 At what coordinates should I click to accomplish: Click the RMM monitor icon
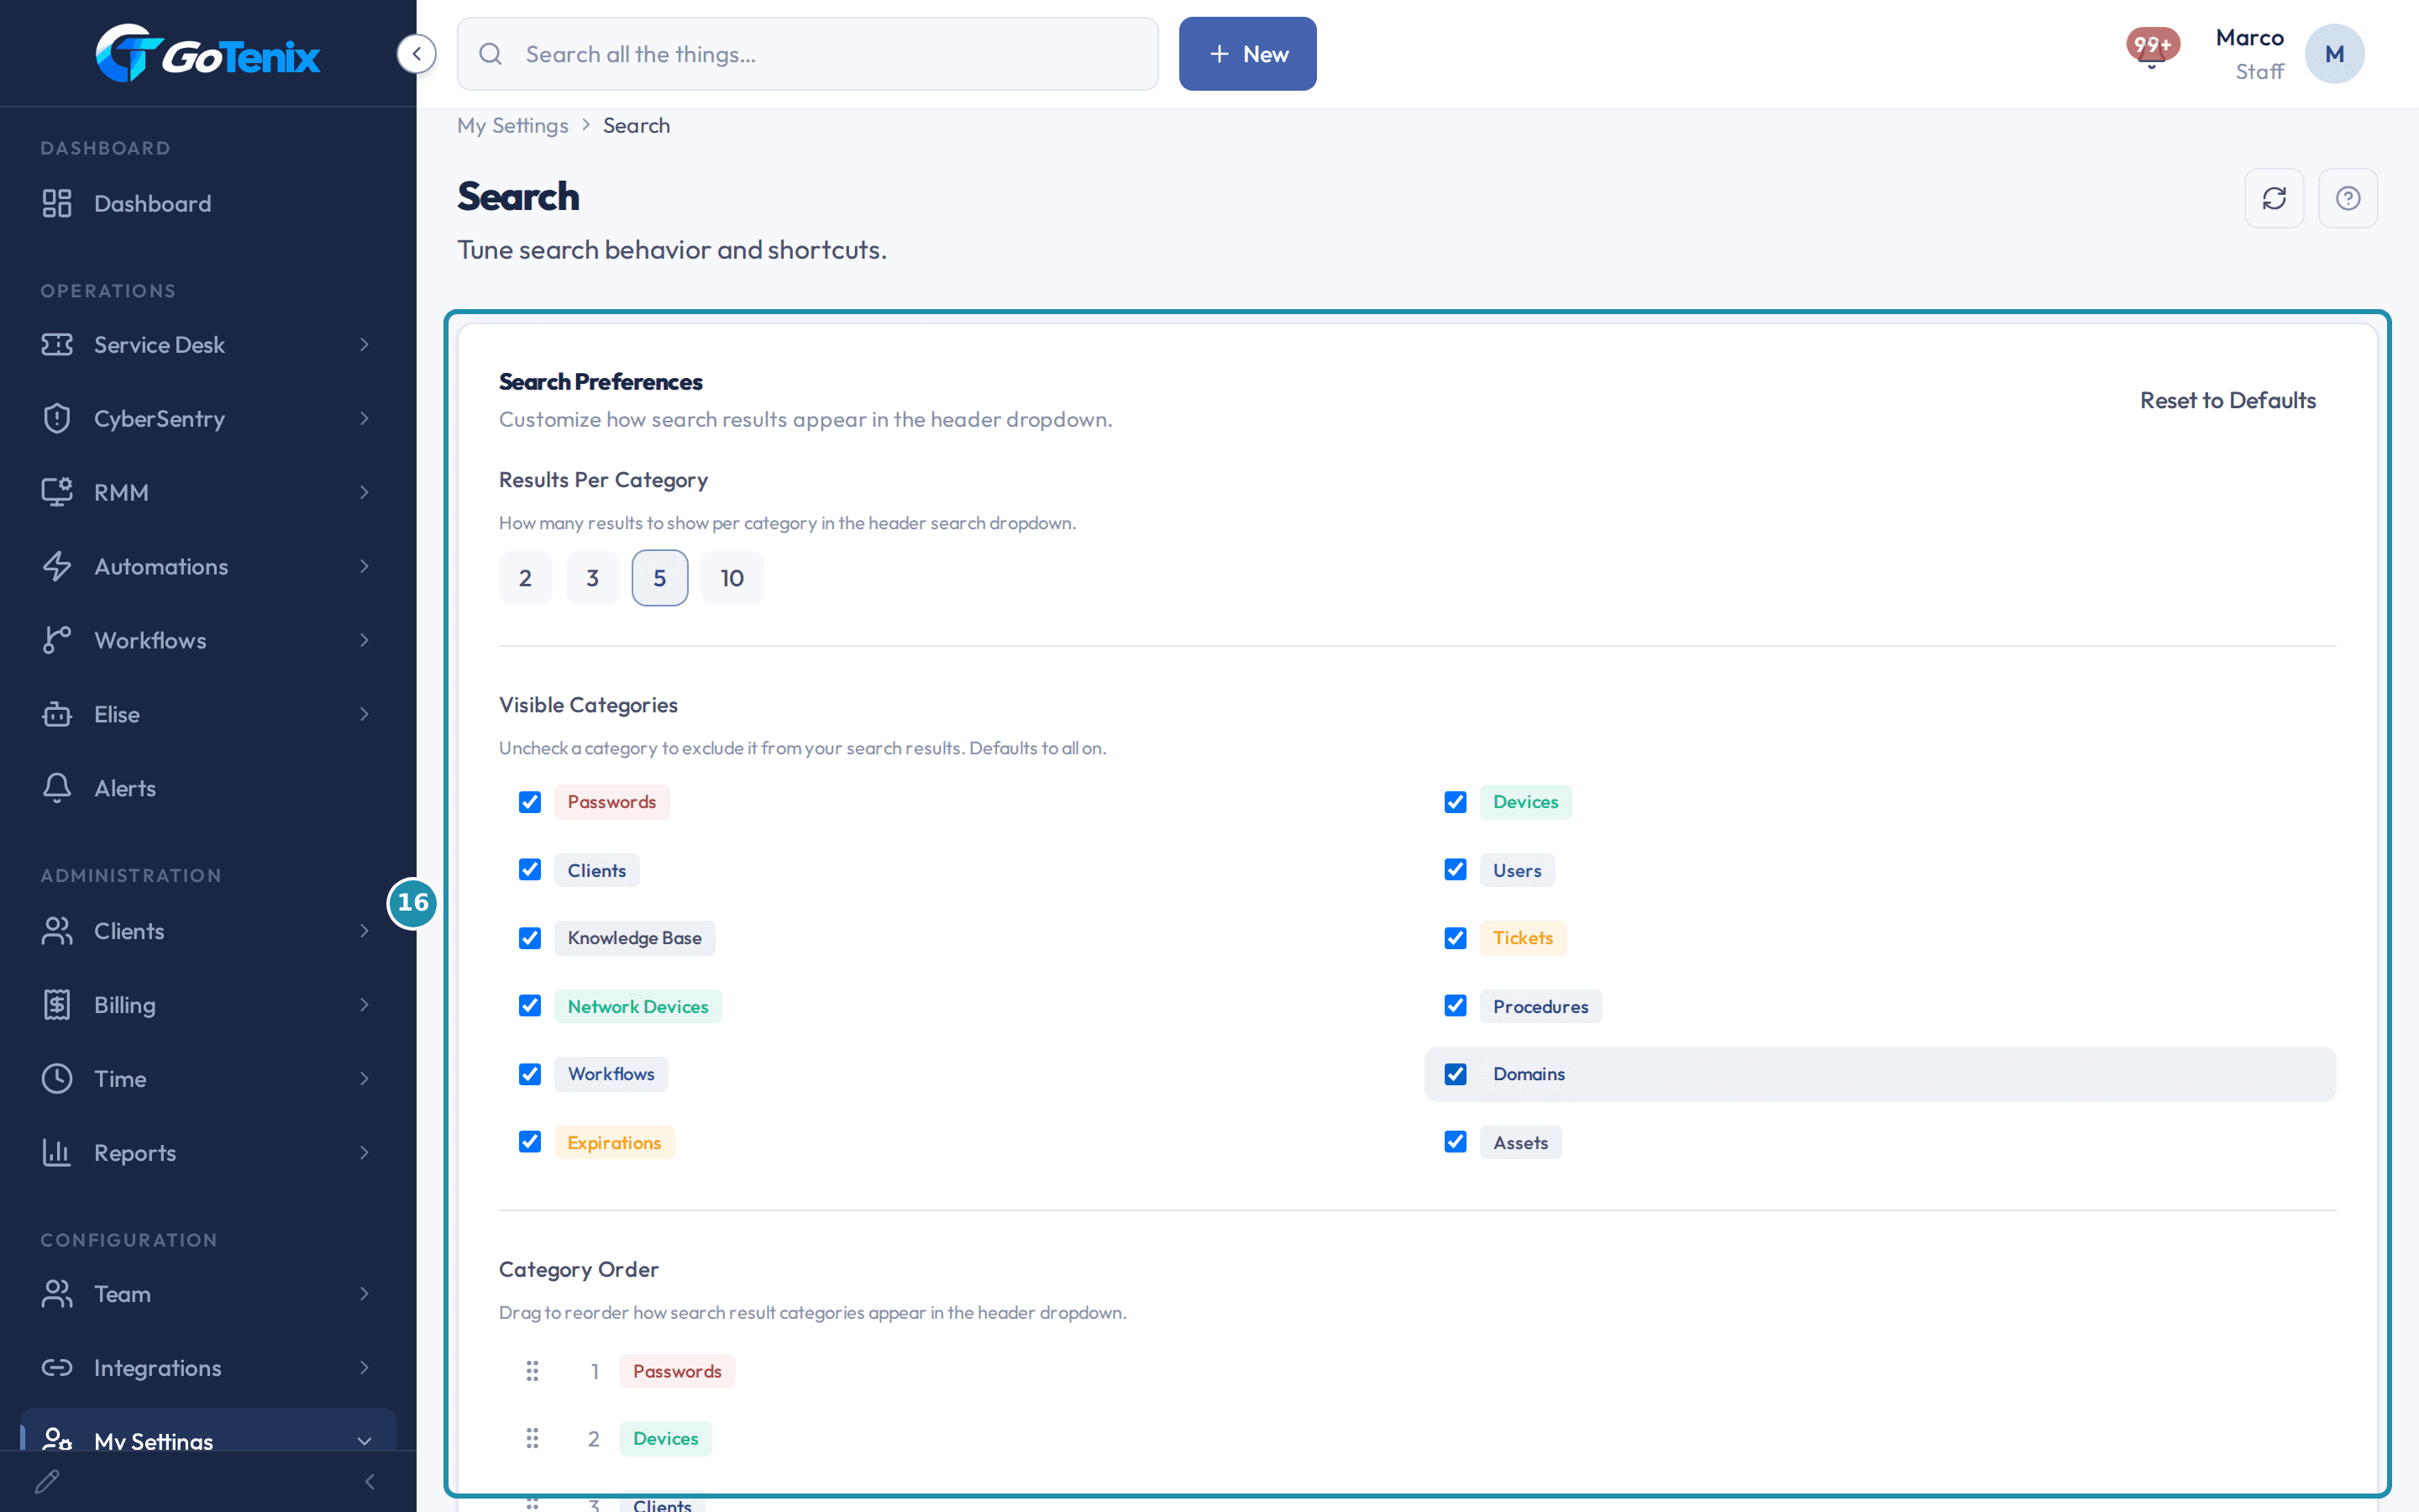point(57,492)
